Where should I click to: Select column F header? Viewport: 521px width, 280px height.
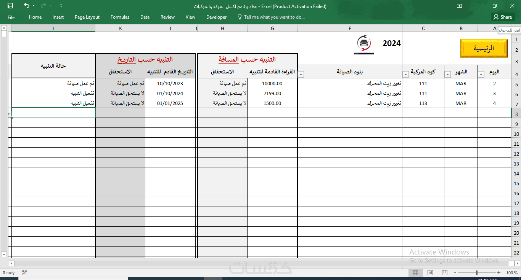click(x=350, y=29)
